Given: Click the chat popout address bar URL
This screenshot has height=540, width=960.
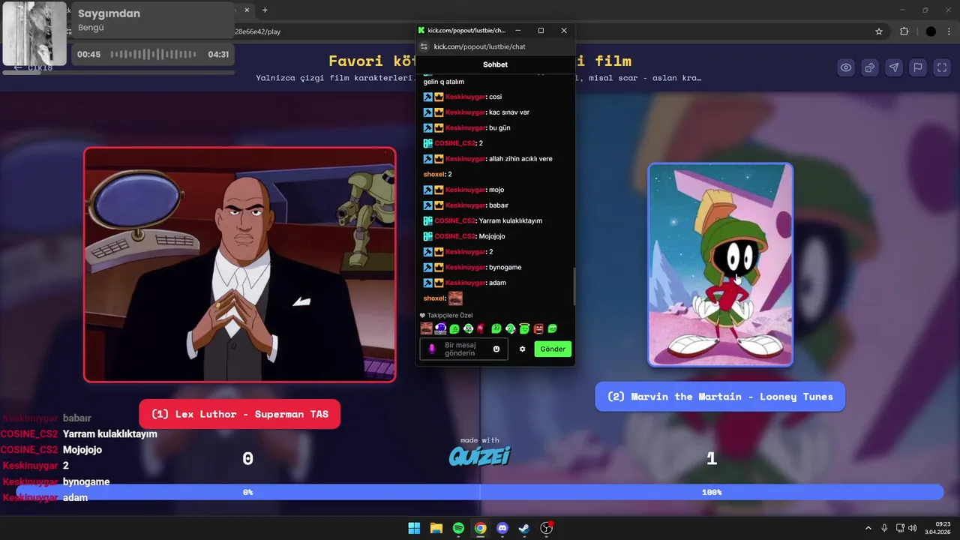Looking at the screenshot, I should tap(479, 46).
